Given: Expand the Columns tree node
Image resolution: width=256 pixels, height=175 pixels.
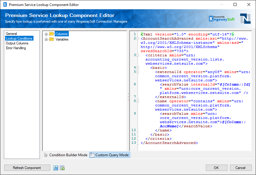Looking at the screenshot, I should (x=46, y=34).
